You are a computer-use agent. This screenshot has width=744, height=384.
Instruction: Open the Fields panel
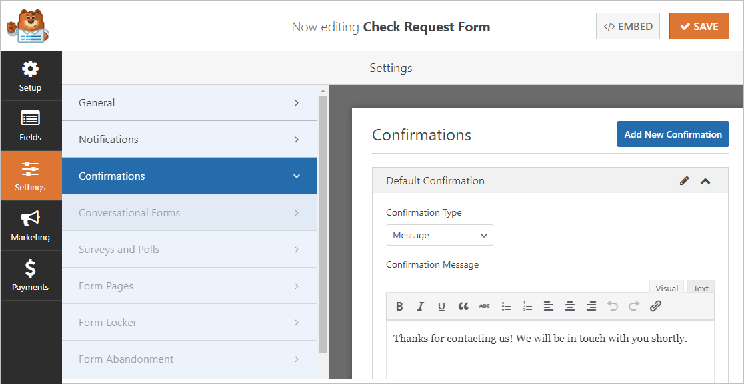pos(31,126)
